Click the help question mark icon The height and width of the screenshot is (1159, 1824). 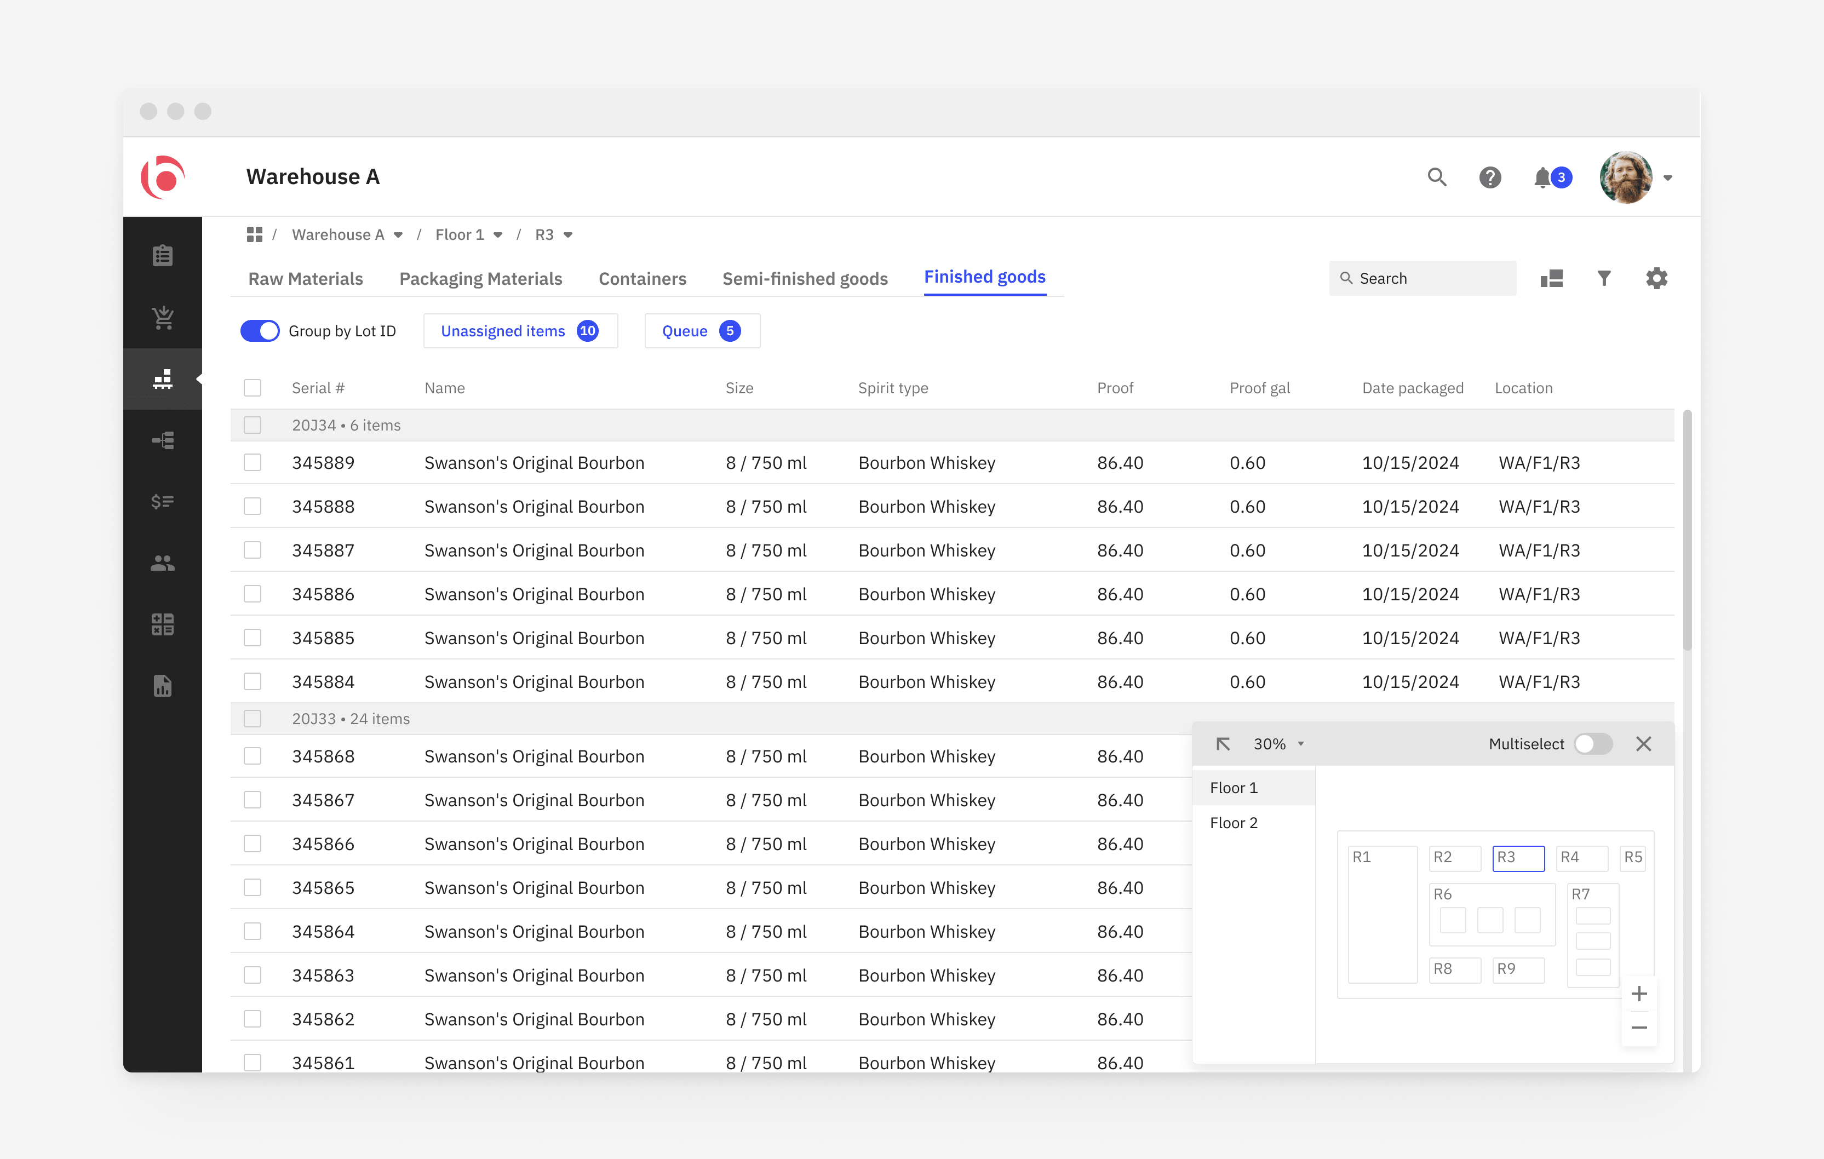point(1490,178)
